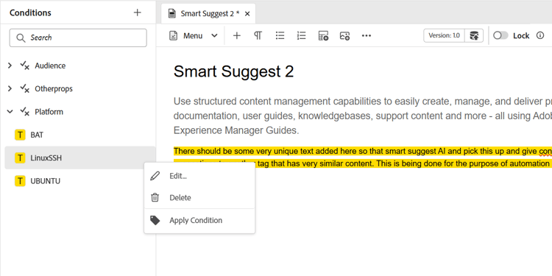Insert a bulleted list
Image resolution: width=552 pixels, height=276 pixels.
pos(280,35)
